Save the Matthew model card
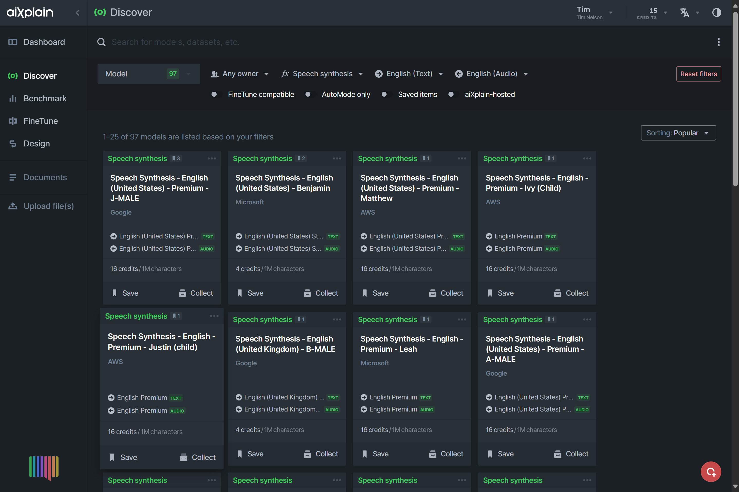Viewport: 739px width, 492px height. (x=375, y=293)
